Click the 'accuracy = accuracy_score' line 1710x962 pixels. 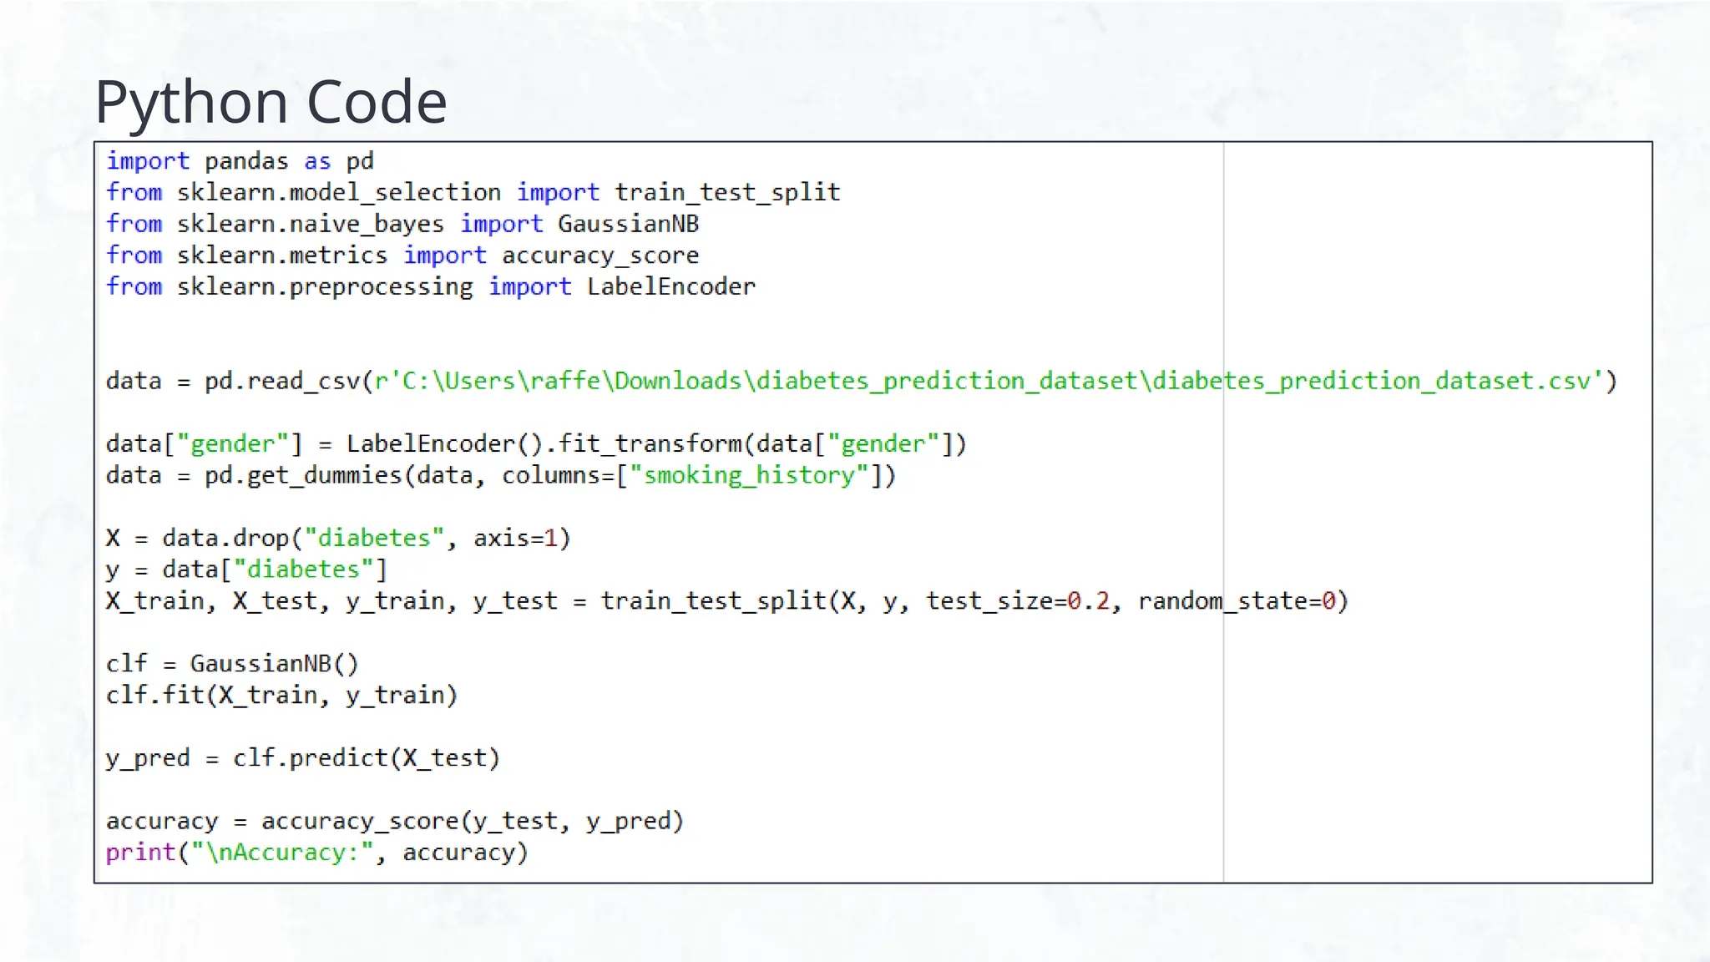pos(395,821)
